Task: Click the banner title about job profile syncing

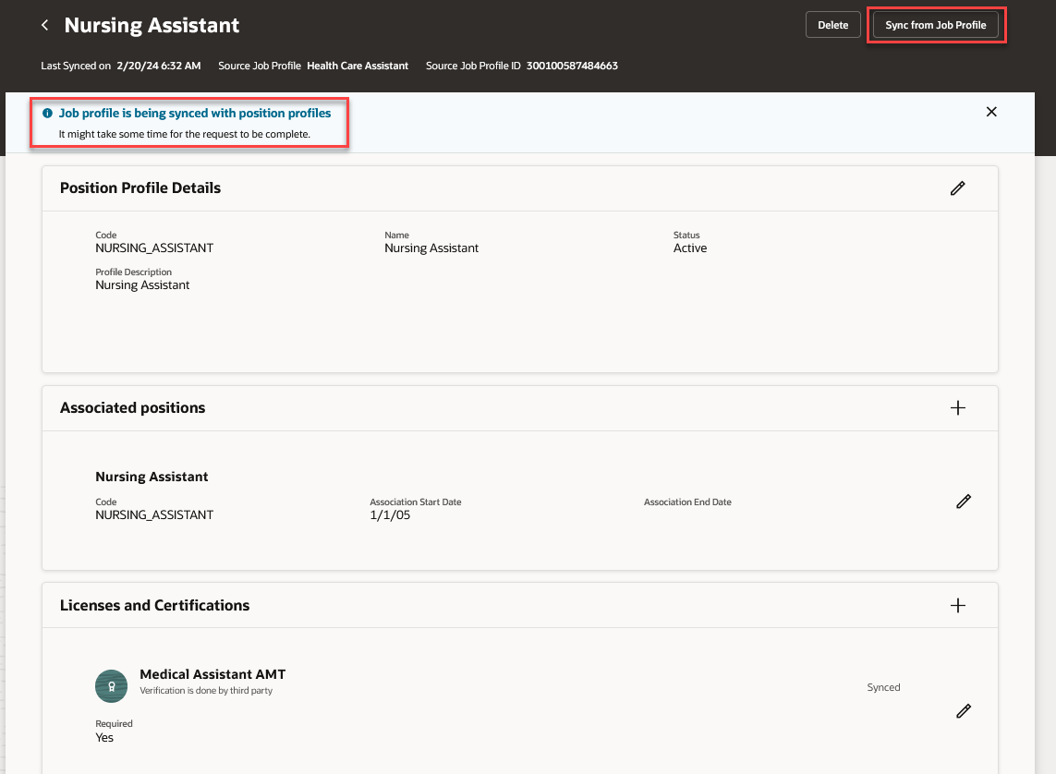Action: [x=195, y=113]
